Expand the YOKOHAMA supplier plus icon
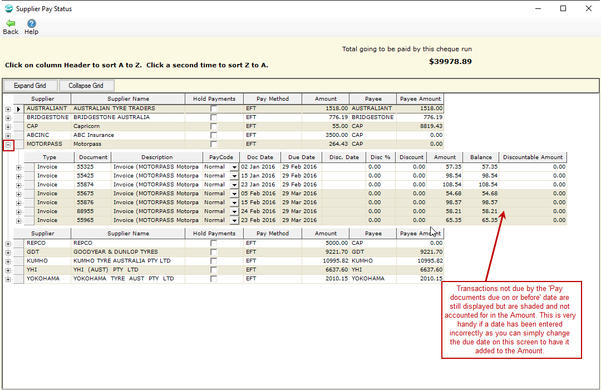This screenshot has height=390, width=601. pos(8,279)
